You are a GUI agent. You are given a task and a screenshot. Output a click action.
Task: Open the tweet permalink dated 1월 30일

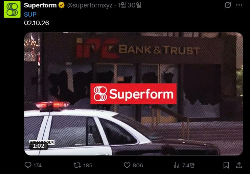(x=129, y=5)
